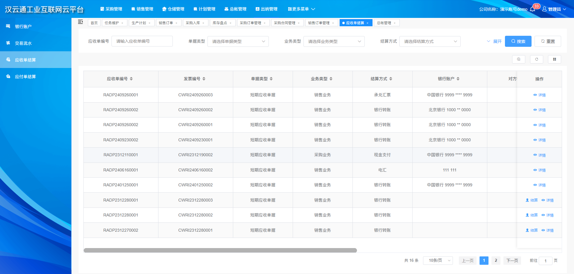Expand more filters with 展开
Viewport: 574px width, 274px height.
[494, 41]
